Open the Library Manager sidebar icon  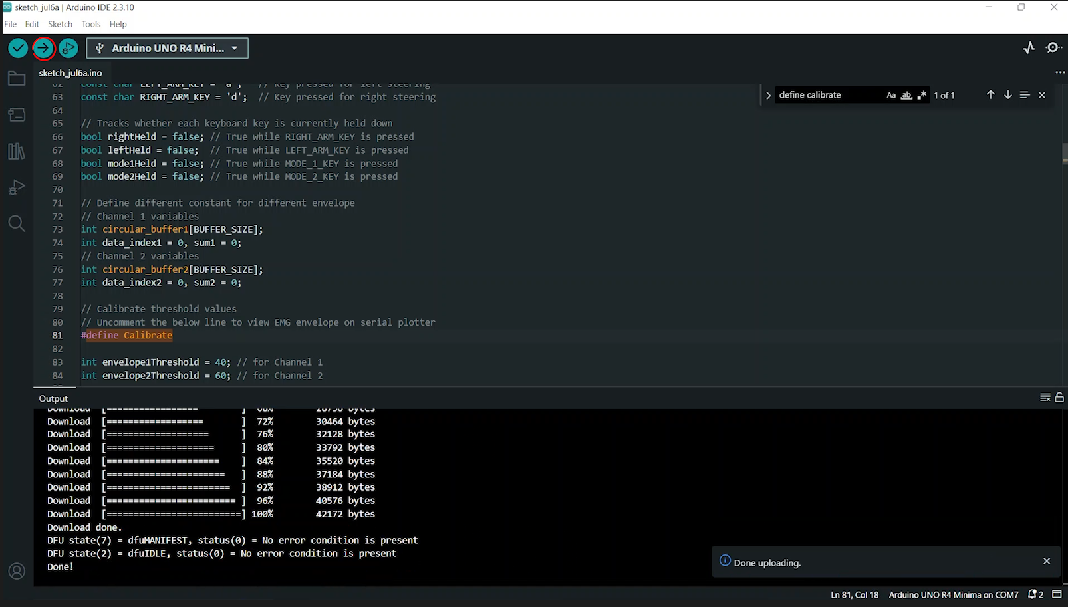click(x=17, y=151)
